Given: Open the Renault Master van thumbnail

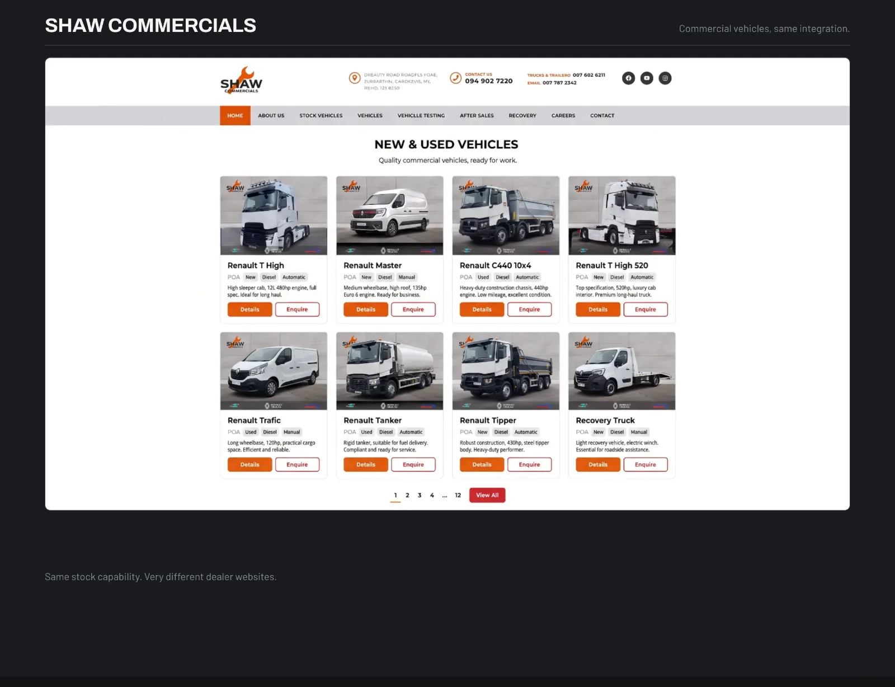Looking at the screenshot, I should coord(390,215).
